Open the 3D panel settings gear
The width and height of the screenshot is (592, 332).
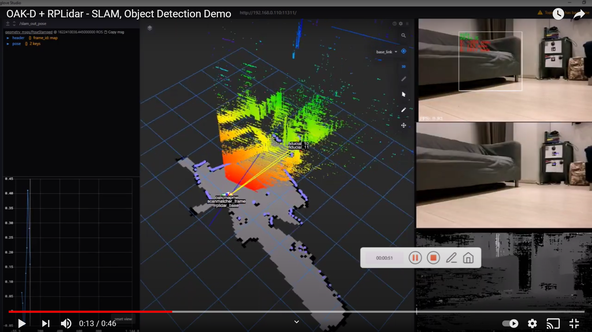(401, 23)
